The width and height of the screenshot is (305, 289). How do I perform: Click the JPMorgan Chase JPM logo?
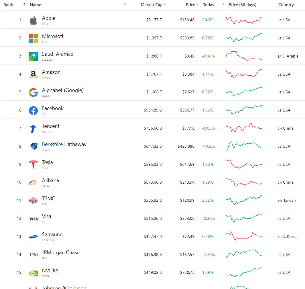tap(33, 255)
